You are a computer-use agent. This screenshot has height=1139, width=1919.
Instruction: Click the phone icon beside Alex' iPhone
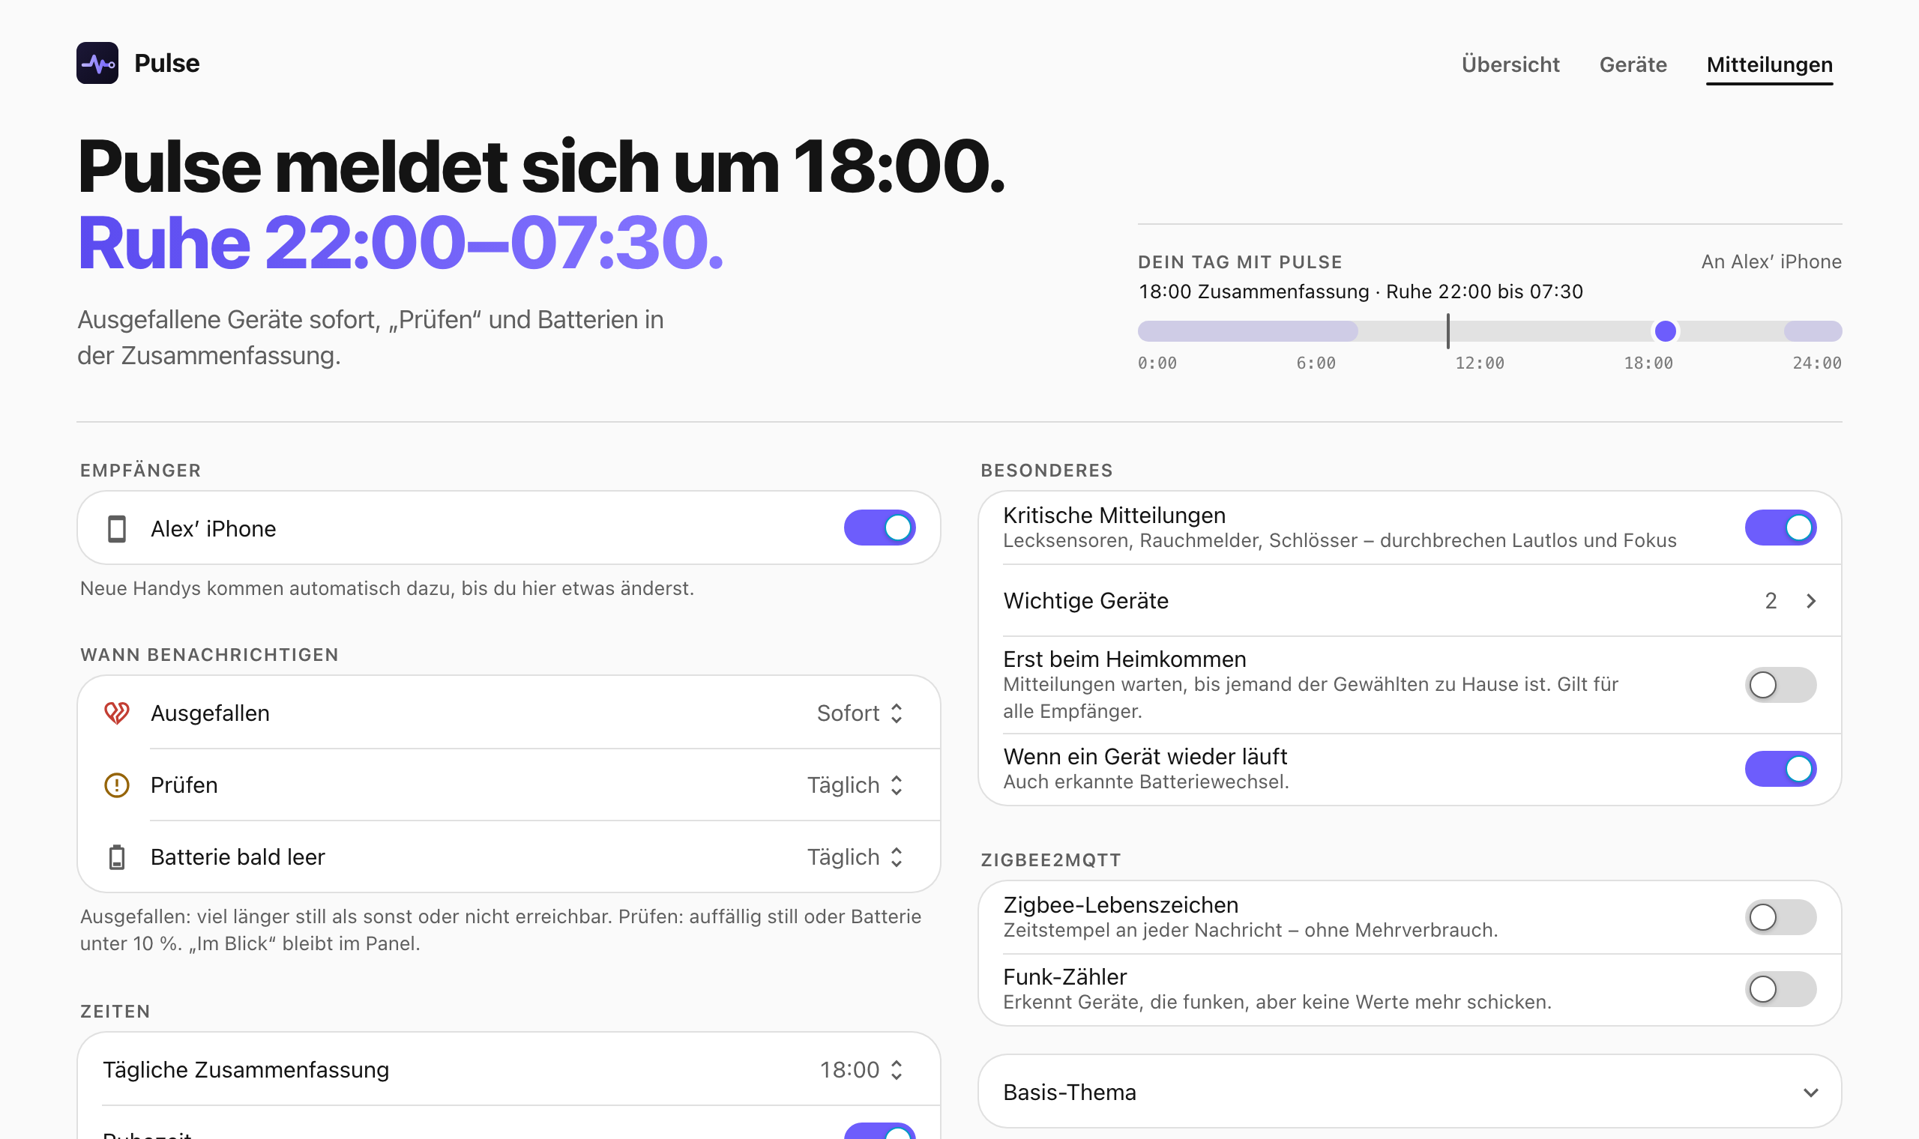click(117, 529)
